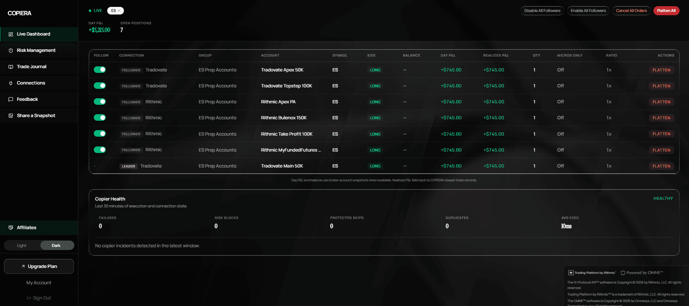689x306 pixels.
Task: Click FOLLOWER badge on Tradovate Apex 50K row
Action: click(x=131, y=70)
